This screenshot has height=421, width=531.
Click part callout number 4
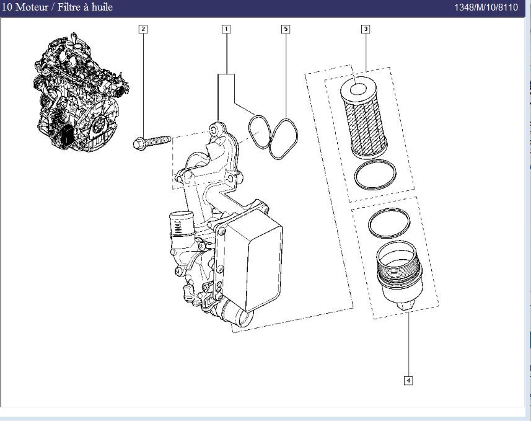(408, 381)
